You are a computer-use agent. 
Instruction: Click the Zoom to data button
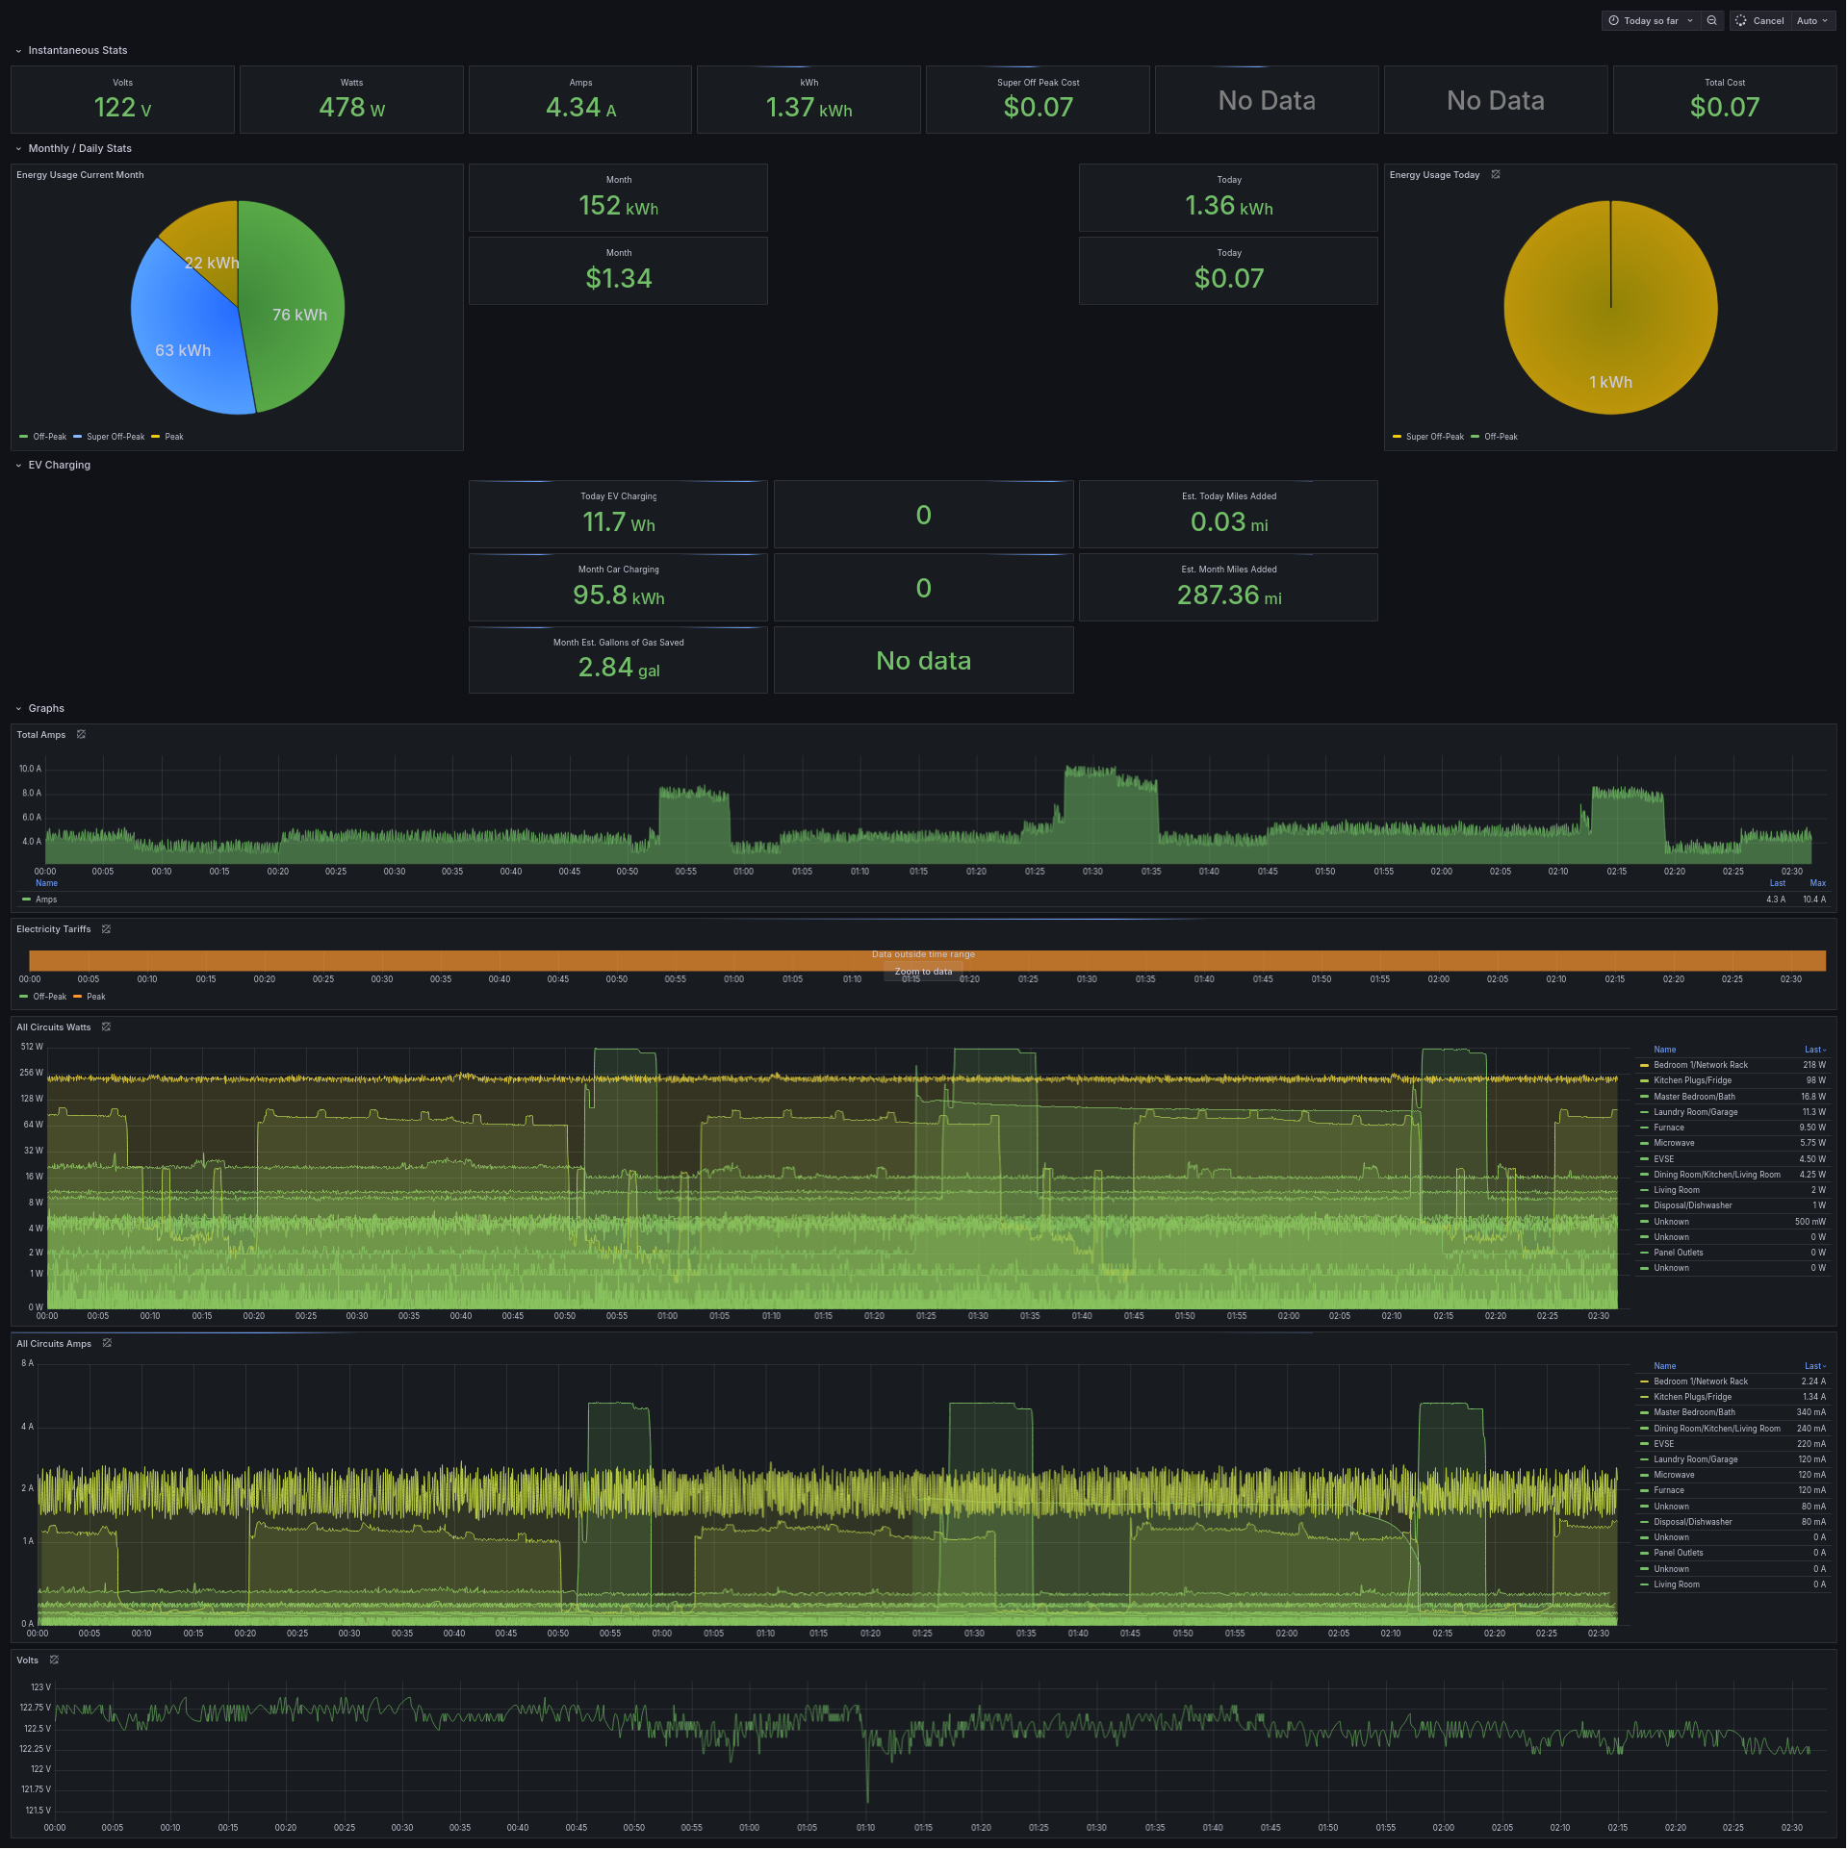point(923,972)
